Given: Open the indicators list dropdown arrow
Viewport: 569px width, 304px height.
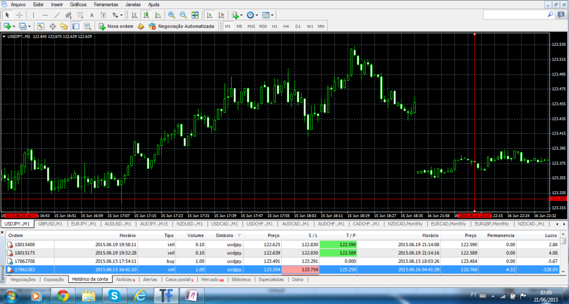Looking at the screenshot, I should coord(241,14).
